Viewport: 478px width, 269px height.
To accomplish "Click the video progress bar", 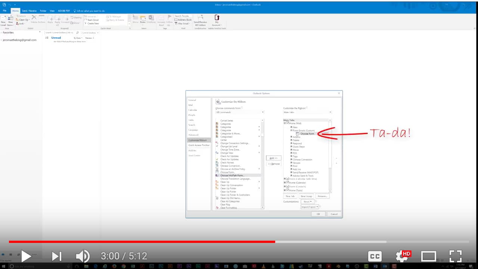I will click(x=239, y=241).
